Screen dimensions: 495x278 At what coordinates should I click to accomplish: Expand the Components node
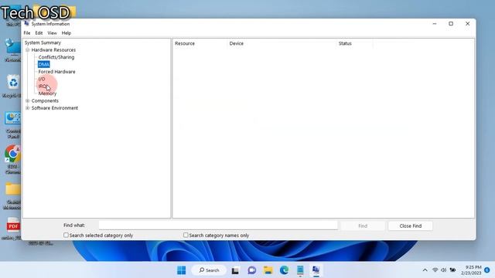tap(28, 100)
